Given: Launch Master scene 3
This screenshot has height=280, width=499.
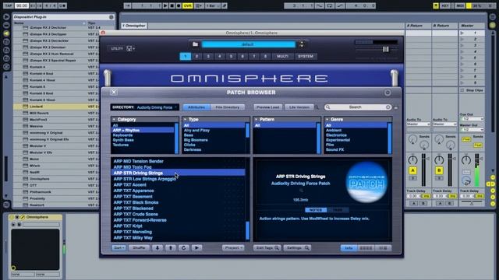Looking at the screenshot, I should [x=462, y=45].
